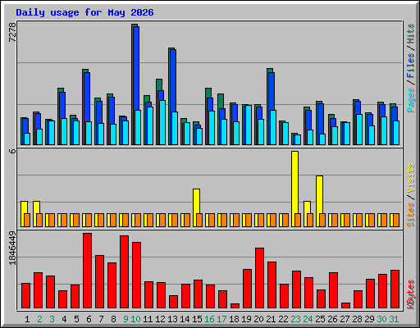420x328 pixels.
Task: Click the day 31 red KBytes bar
Action: click(395, 289)
